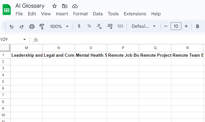Open the Edit menu
The height and width of the screenshot is (122, 205).
coord(32,14)
